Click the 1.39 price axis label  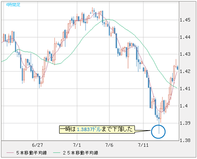pos(185,123)
